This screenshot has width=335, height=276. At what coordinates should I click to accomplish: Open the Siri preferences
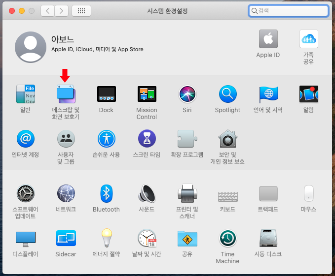(x=187, y=94)
